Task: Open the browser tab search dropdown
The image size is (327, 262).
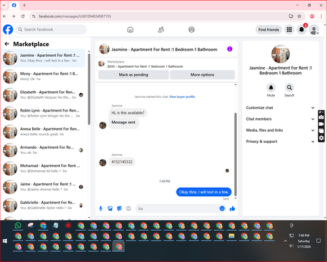Action: [x=4, y=5]
